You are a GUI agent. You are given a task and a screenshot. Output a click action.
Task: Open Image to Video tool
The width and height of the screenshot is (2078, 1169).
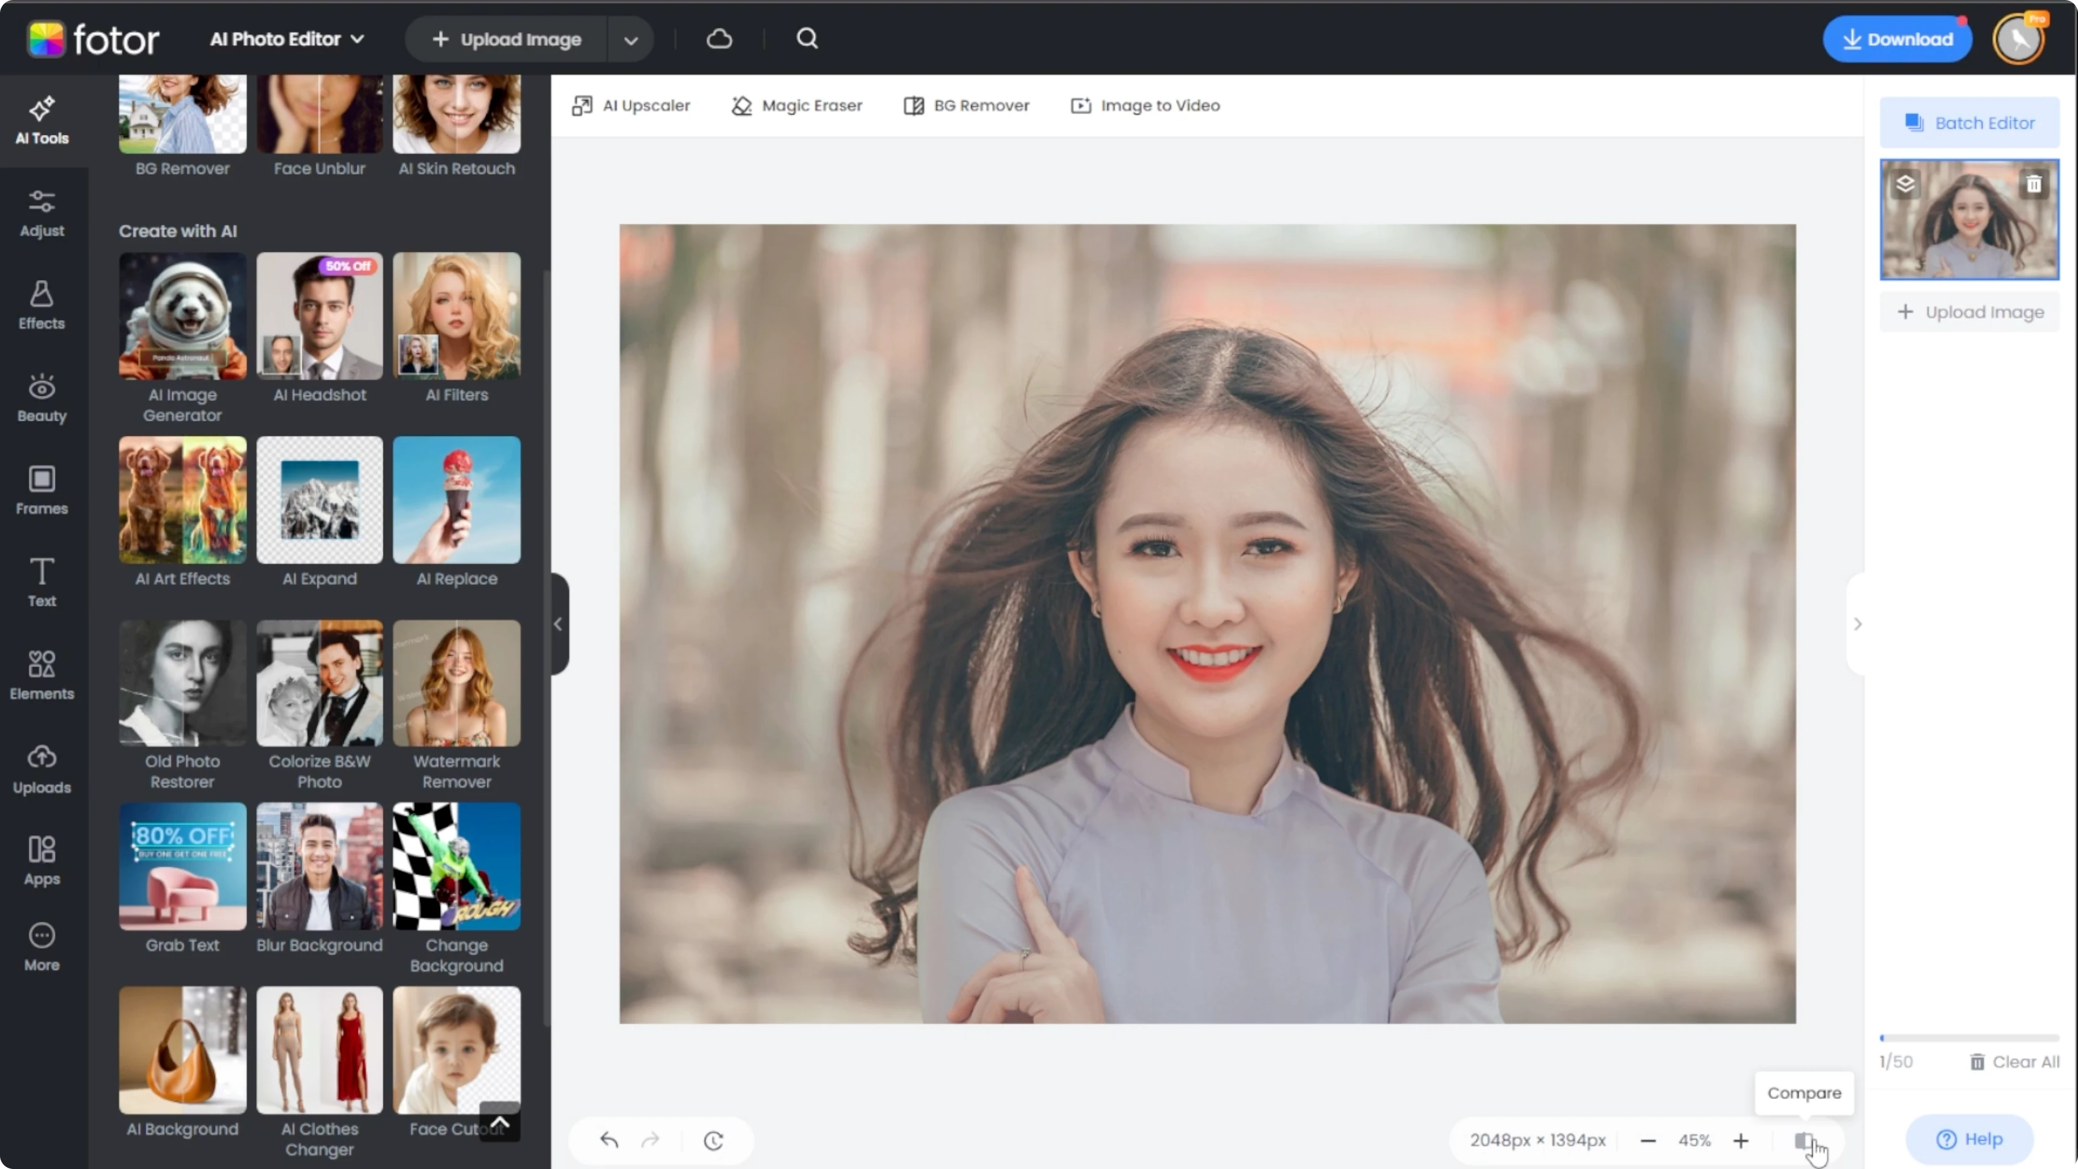[1145, 106]
